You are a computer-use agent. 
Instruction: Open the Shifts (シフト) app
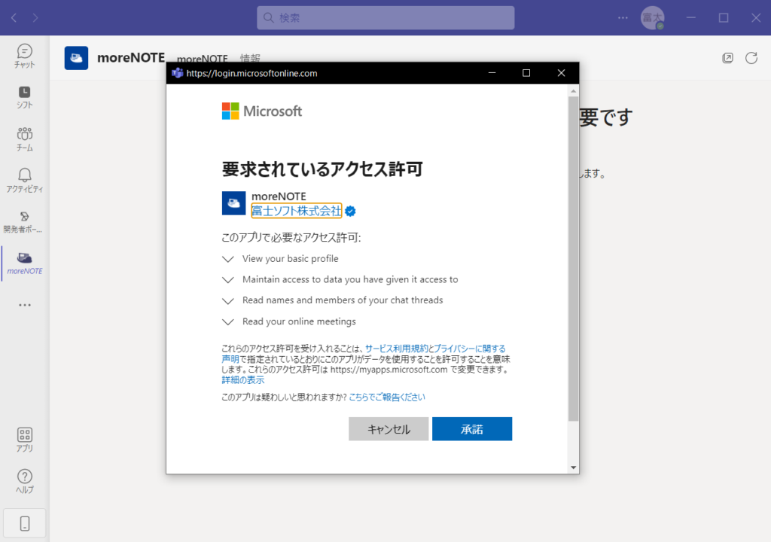[x=25, y=97]
